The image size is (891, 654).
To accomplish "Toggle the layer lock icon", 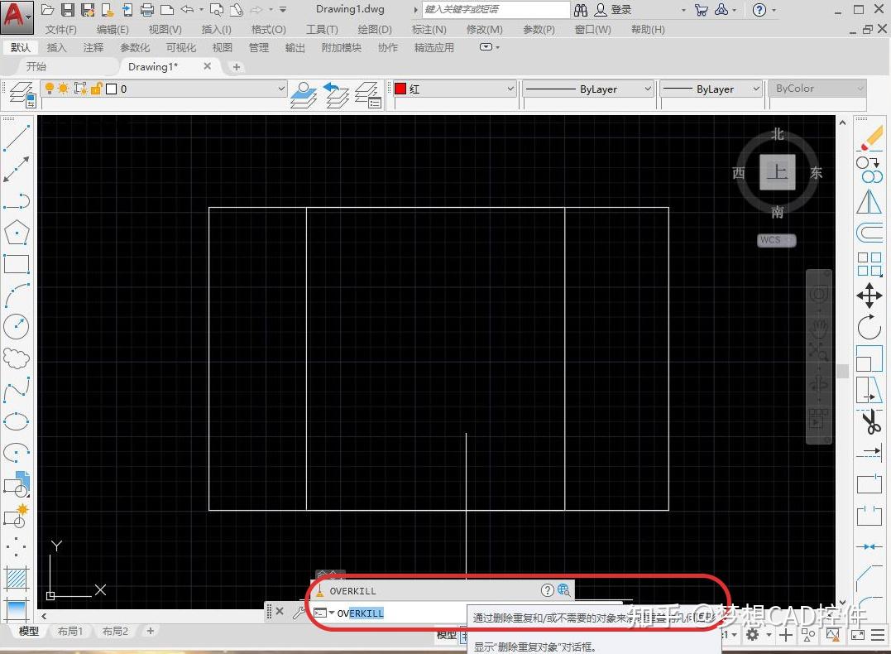I will click(95, 89).
